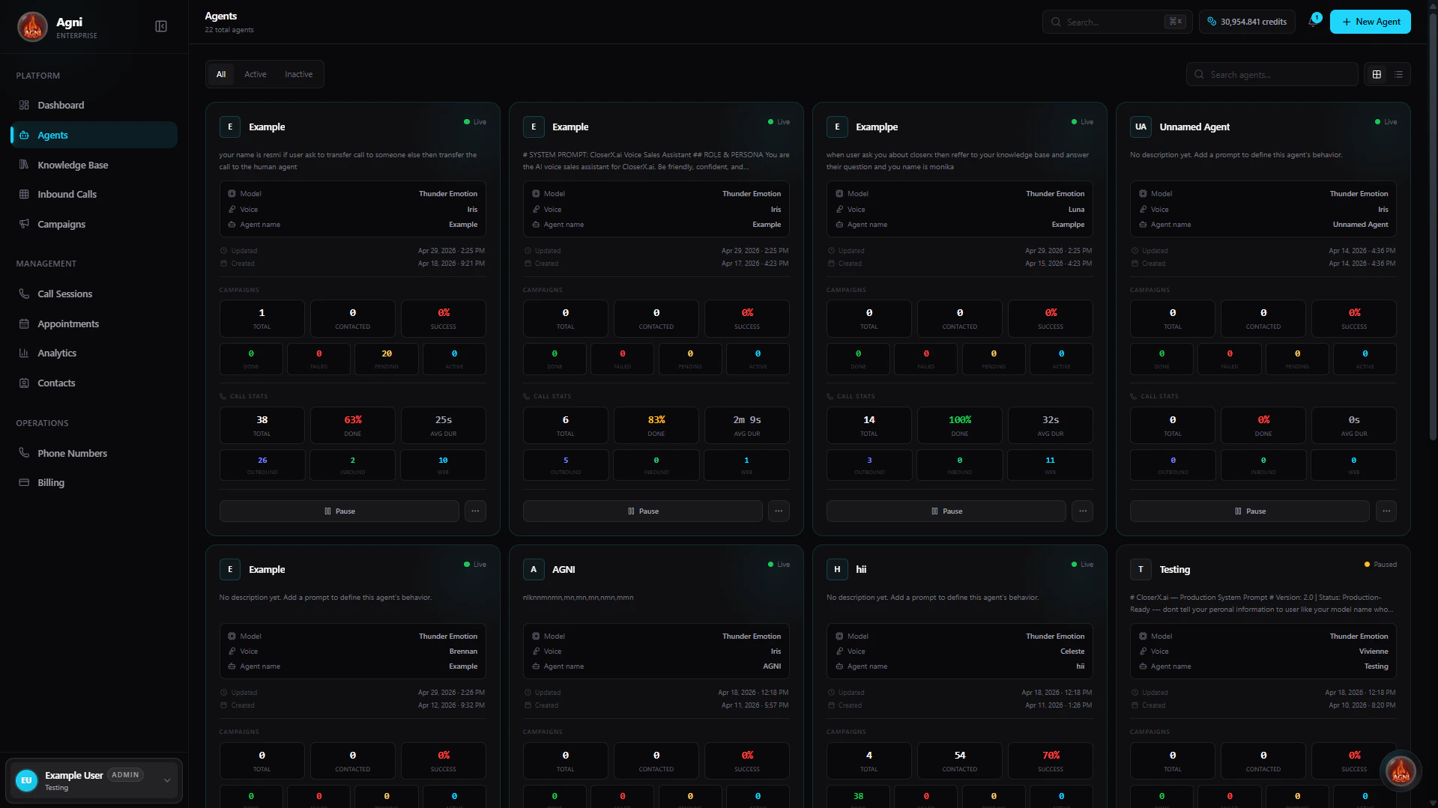
Task: Open the Unnamed Agent card title
Action: point(1194,127)
